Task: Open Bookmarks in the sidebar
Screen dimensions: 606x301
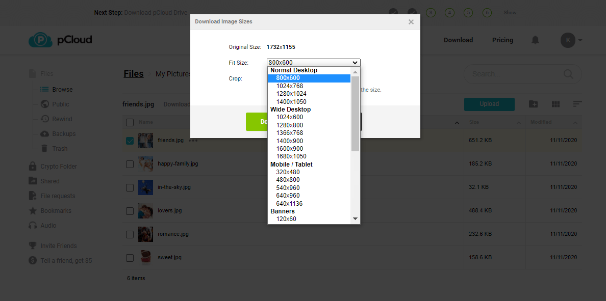Action: pos(50,211)
